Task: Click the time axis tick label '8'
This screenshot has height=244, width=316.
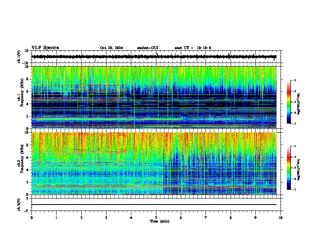Action: [231, 218]
